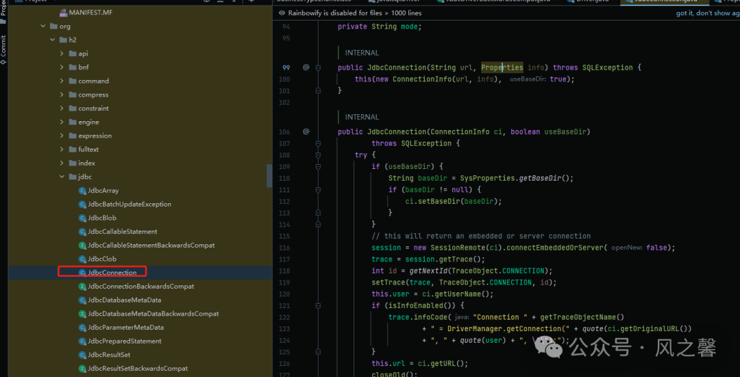The width and height of the screenshot is (740, 377).
Task: Click 'getNextId' call on line 118
Action: [x=428, y=271]
